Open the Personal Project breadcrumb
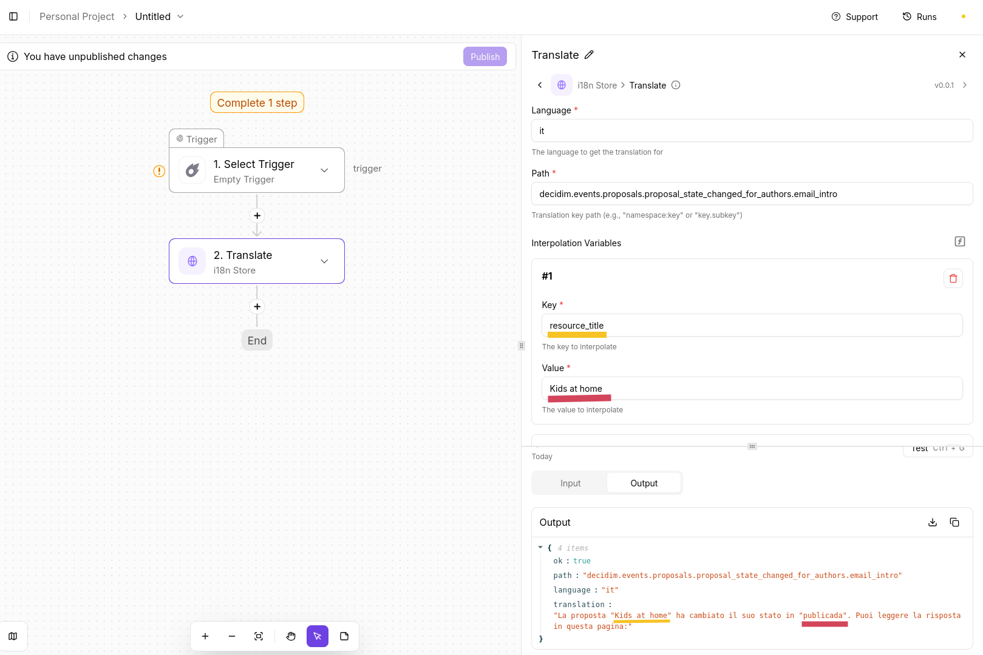 77,16
